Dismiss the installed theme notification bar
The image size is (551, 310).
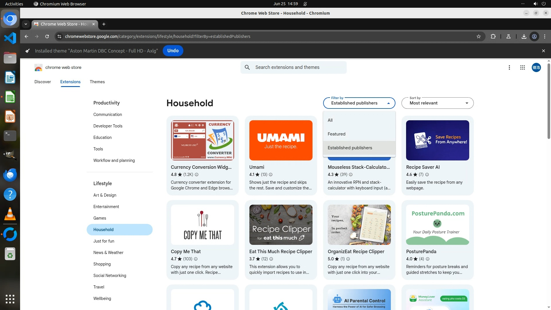tap(543, 51)
